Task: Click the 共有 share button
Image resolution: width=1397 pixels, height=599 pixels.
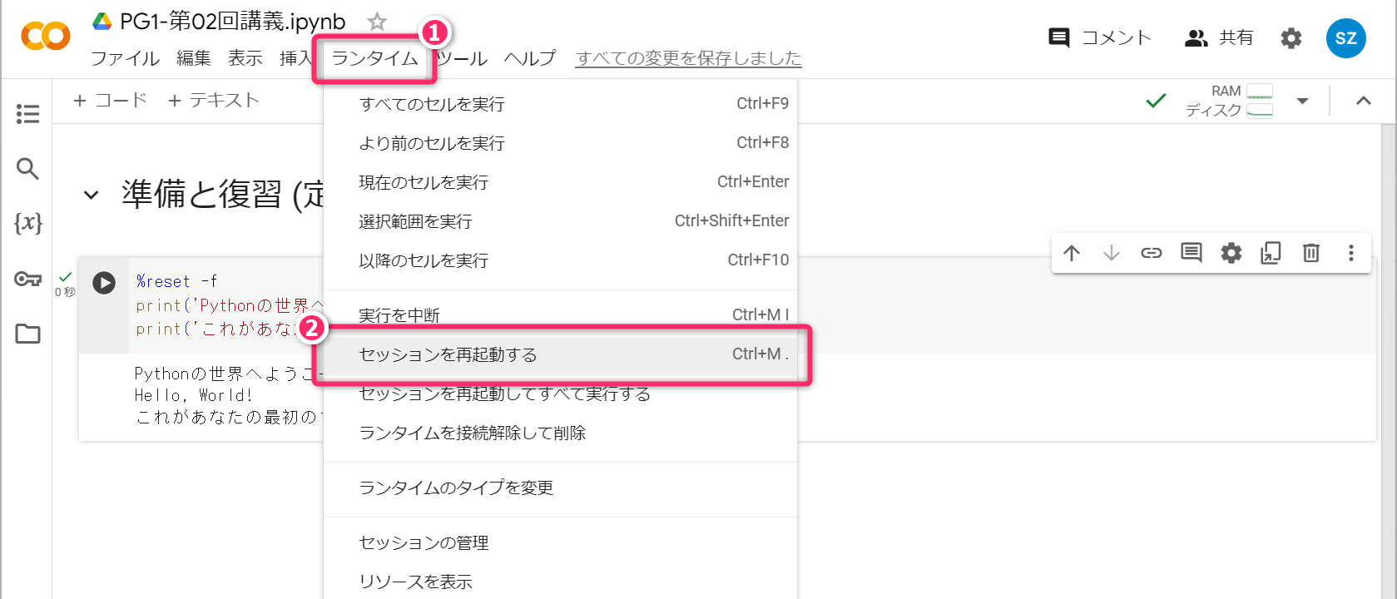Action: (x=1219, y=37)
